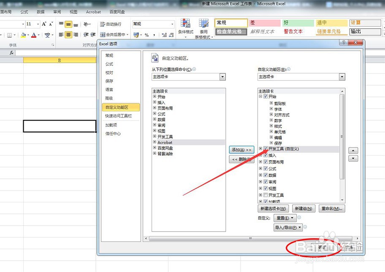Click the 添加(A) >> button
This screenshot has height=272, width=385.
pos(241,150)
